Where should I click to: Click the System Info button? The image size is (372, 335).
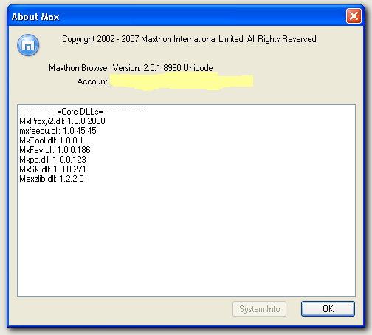[x=259, y=308]
